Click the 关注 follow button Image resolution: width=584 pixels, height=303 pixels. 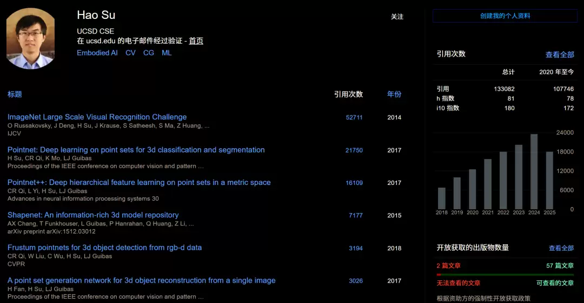(397, 17)
